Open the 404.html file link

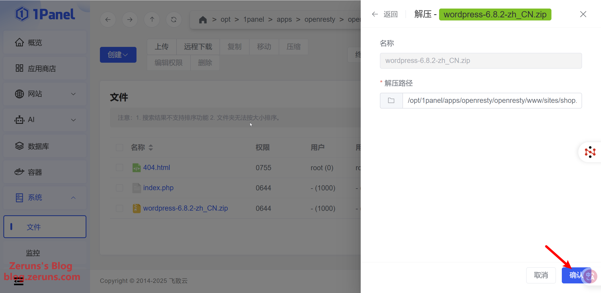point(156,168)
